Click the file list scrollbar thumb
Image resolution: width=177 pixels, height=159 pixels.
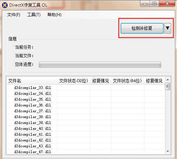[x=168, y=87]
